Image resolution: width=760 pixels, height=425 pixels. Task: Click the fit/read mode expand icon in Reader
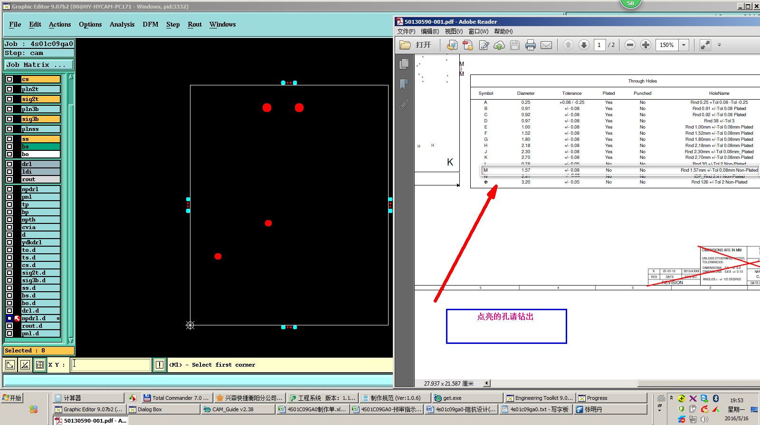pyautogui.click(x=705, y=45)
